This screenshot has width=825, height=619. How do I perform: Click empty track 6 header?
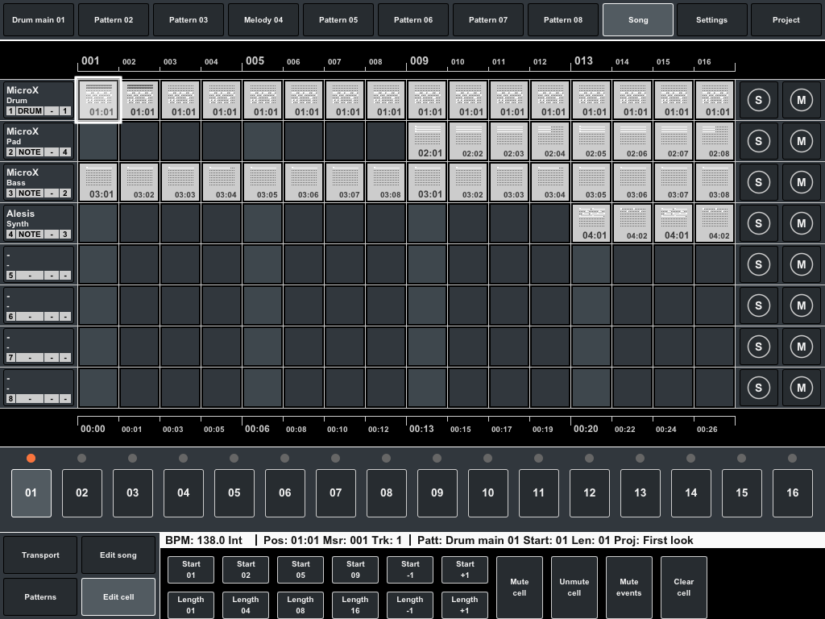[x=39, y=305]
